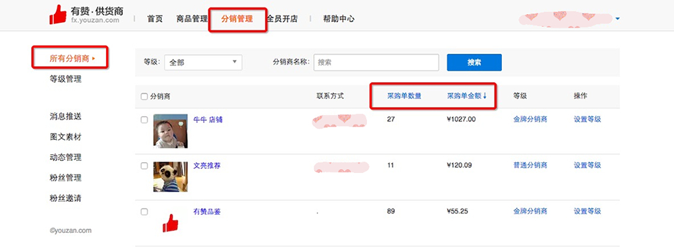Click the Youzan thumbs-up logo

click(58, 15)
